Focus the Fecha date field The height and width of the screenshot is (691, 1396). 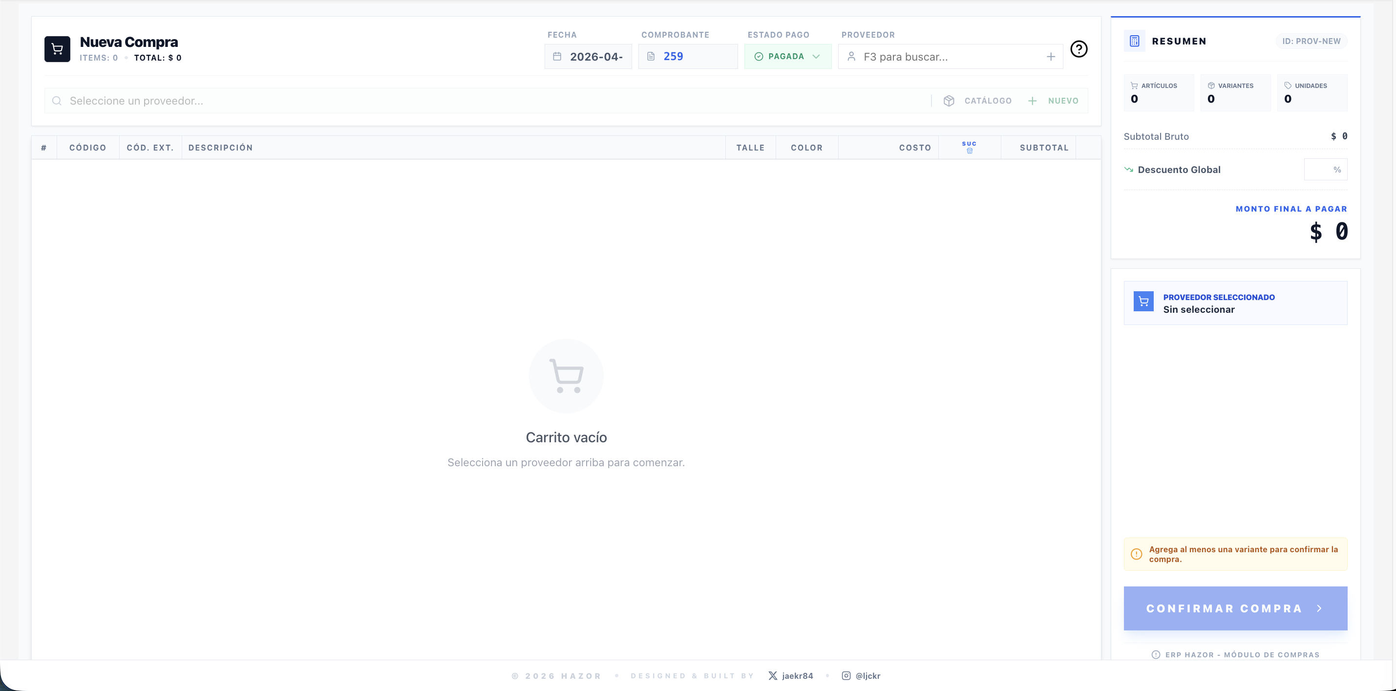point(588,56)
